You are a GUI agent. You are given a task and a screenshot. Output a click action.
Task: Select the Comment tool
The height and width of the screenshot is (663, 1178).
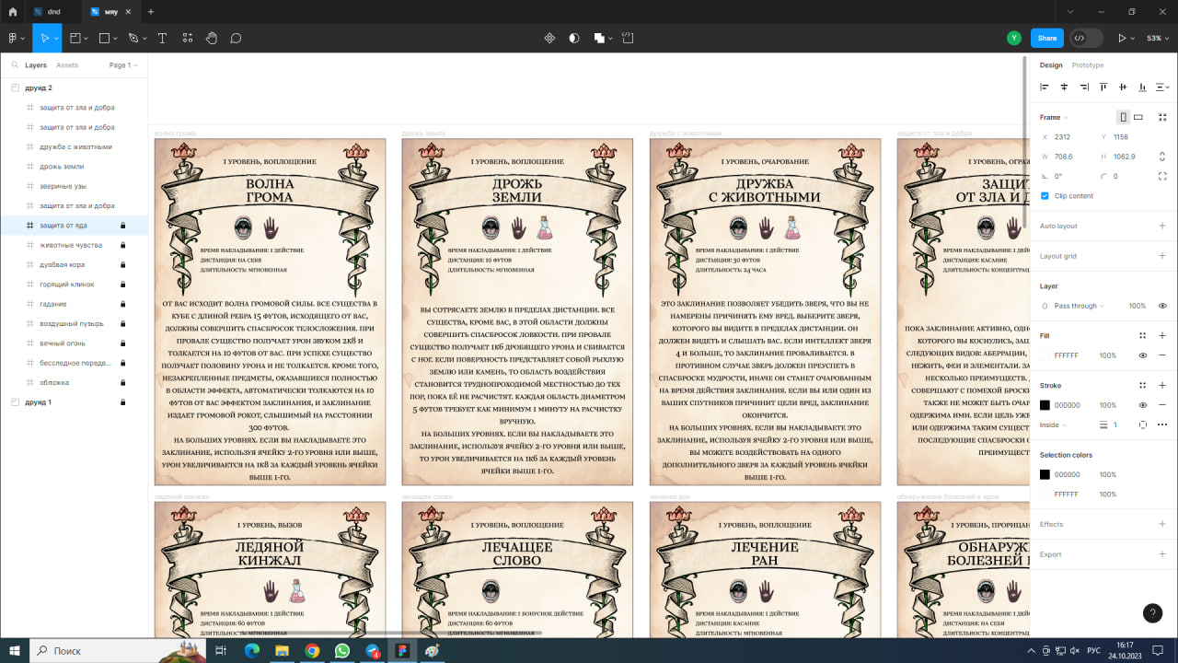click(x=236, y=38)
